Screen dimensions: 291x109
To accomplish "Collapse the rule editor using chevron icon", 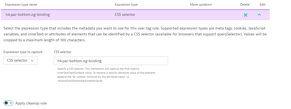I will [x=259, y=15].
